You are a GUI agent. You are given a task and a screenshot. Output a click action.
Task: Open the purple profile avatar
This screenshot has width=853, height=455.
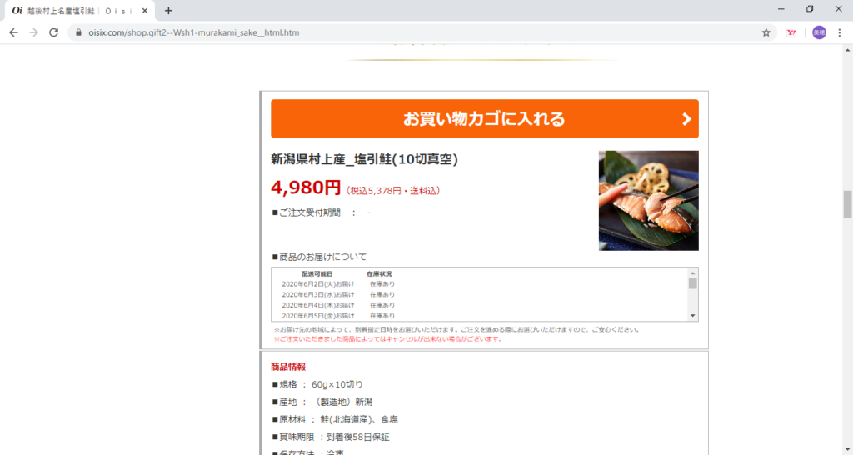[x=819, y=32]
